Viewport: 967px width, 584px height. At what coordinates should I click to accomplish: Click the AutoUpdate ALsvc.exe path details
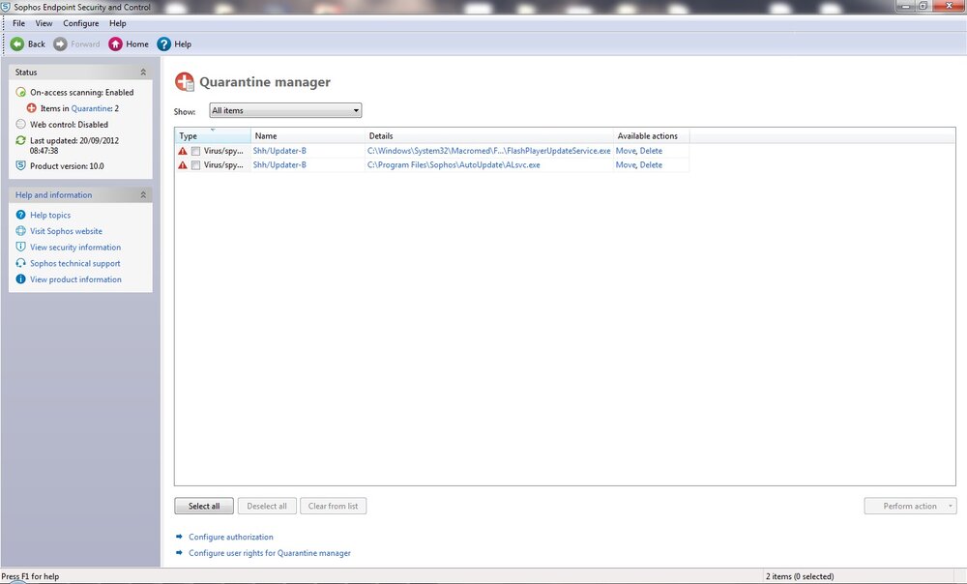pos(454,164)
